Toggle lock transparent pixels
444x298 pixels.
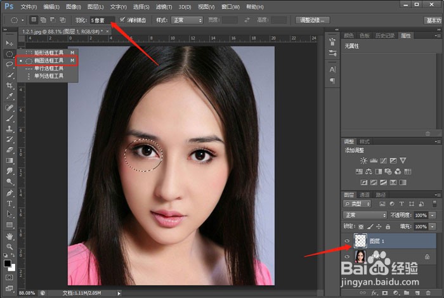[x=361, y=227]
